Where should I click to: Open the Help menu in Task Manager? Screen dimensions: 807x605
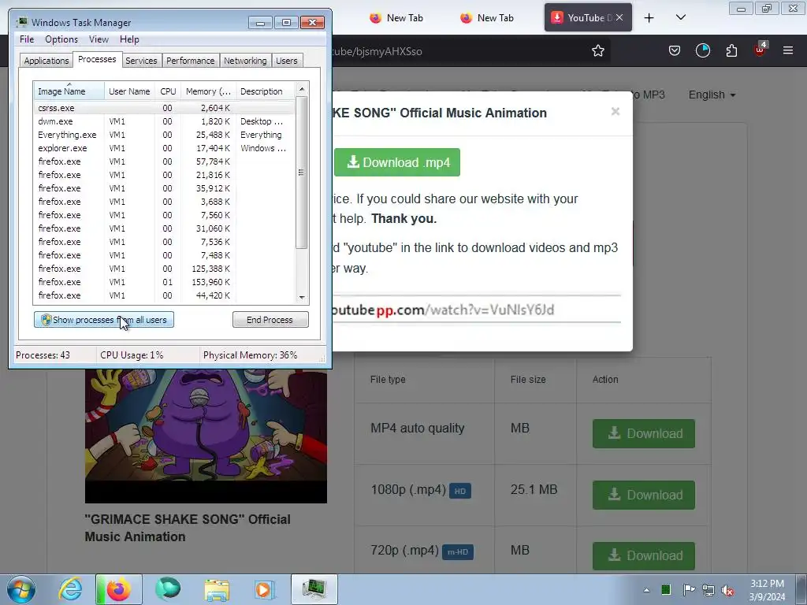(x=129, y=39)
